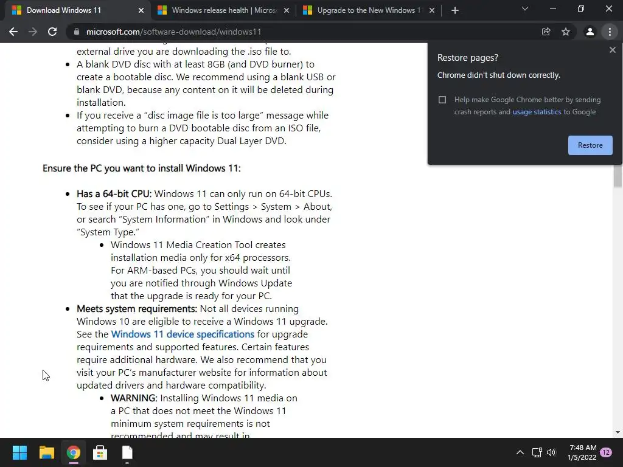This screenshot has width=623, height=467.
Task: Open a new tab
Action: (x=455, y=10)
